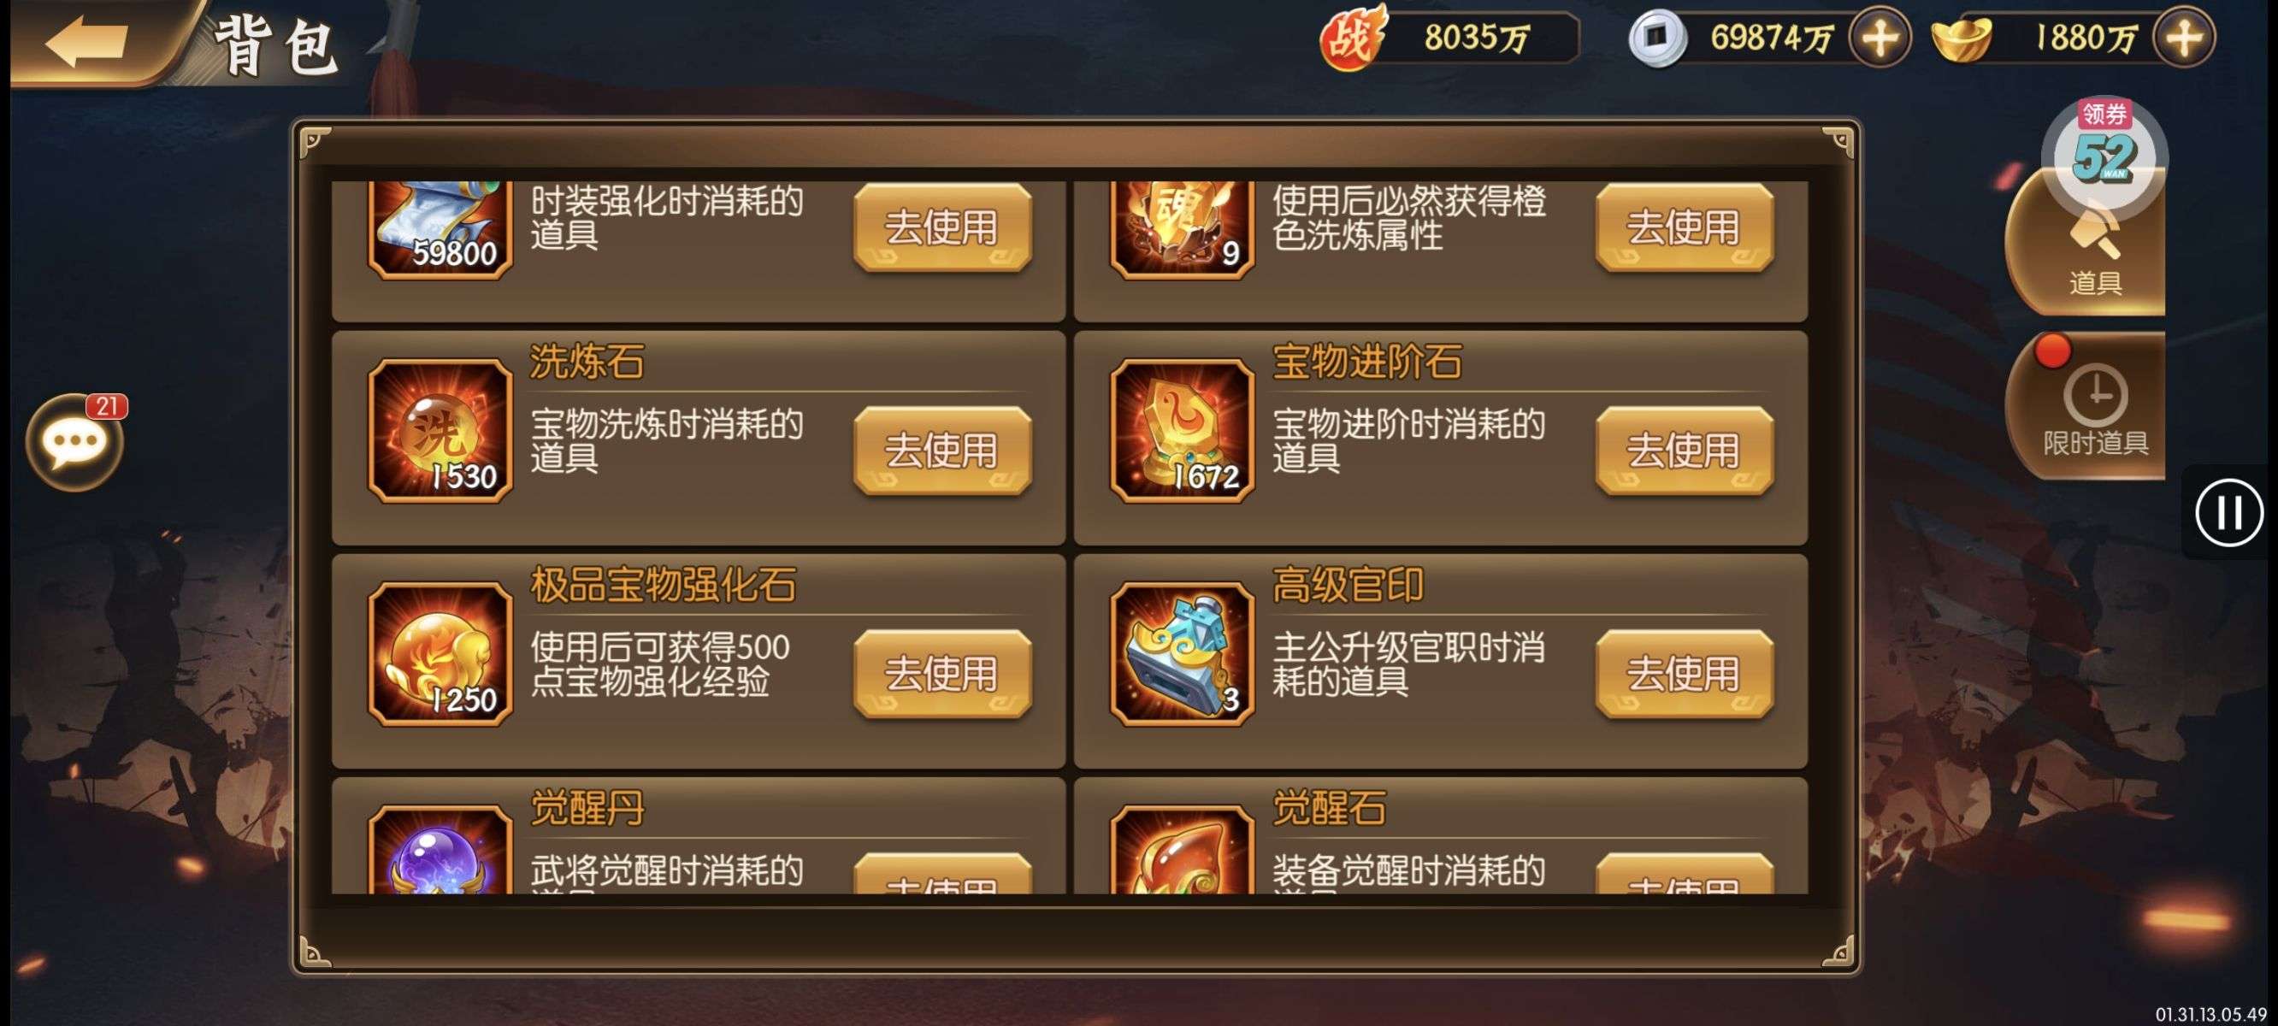Tap the 战 power 8035万 display
This screenshot has width=2278, height=1026.
coord(1449,37)
